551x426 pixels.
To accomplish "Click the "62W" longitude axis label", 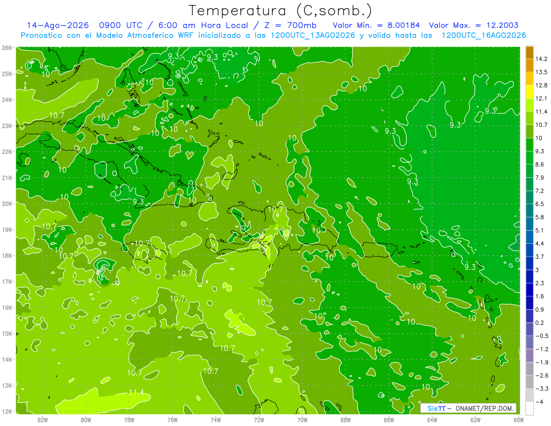I will (x=475, y=420).
